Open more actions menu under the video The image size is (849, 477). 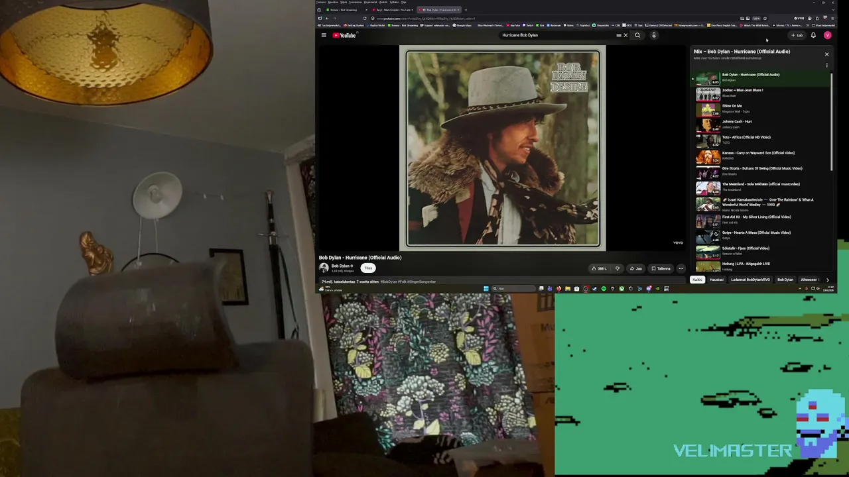(x=681, y=268)
